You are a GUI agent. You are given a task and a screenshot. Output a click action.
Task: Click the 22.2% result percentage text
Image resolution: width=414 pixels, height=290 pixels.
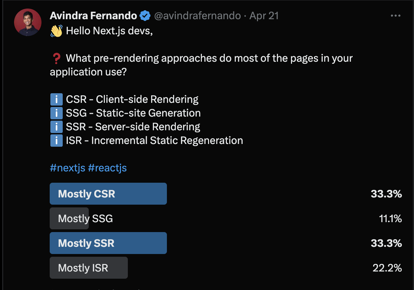coord(387,268)
